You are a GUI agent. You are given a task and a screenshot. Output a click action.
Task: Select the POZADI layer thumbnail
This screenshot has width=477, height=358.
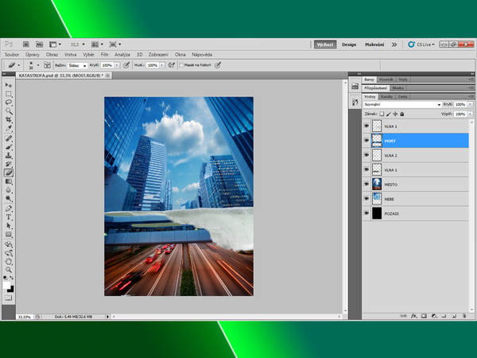(x=377, y=214)
